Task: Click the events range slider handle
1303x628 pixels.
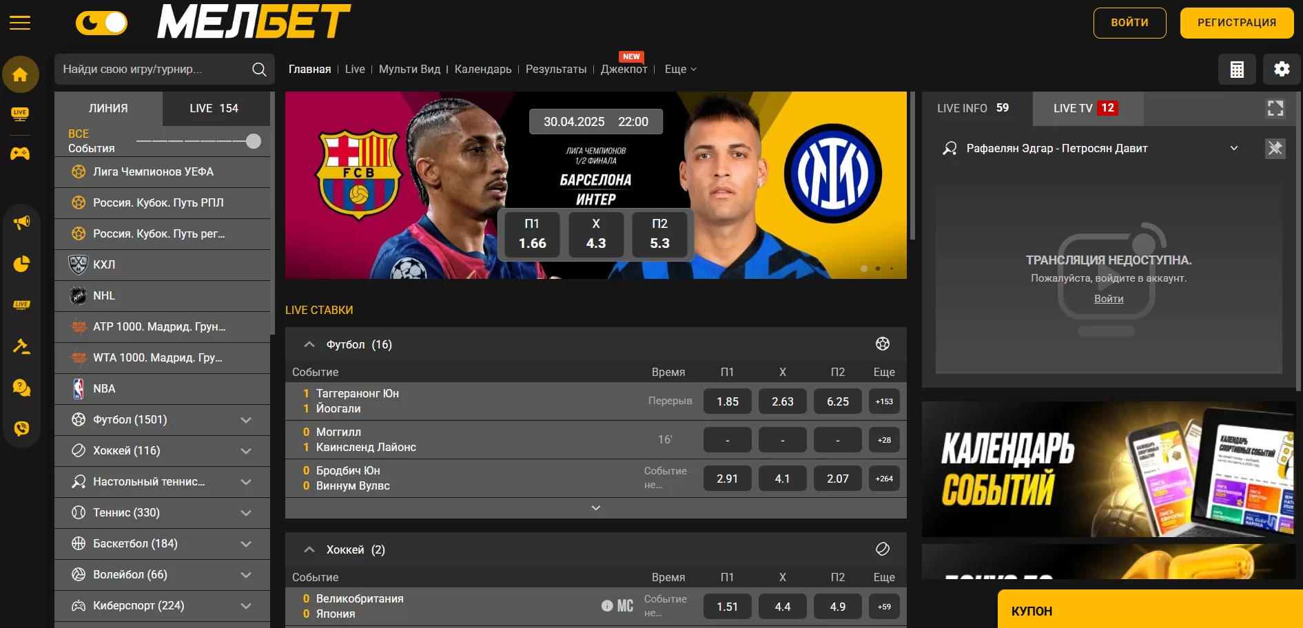Action: (254, 141)
